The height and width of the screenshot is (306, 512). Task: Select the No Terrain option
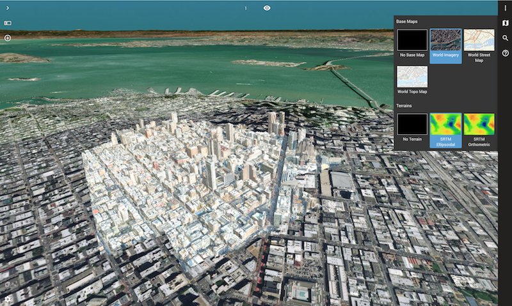(412, 124)
